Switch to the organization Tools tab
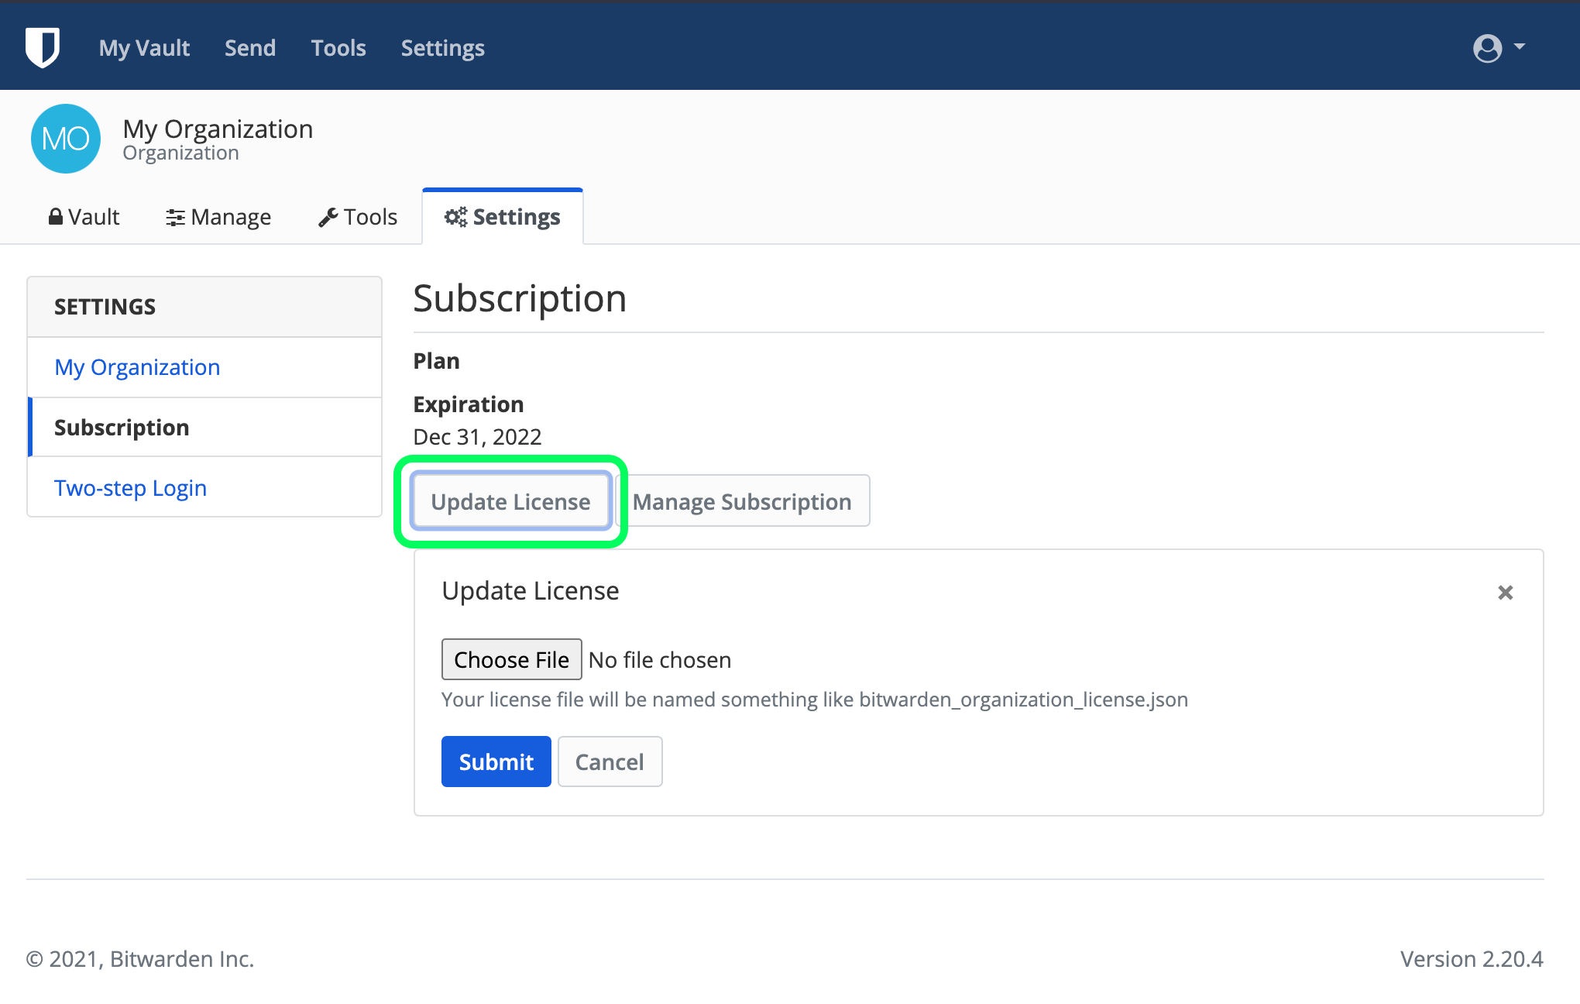Screen dimensions: 1580x1004 [358, 217]
